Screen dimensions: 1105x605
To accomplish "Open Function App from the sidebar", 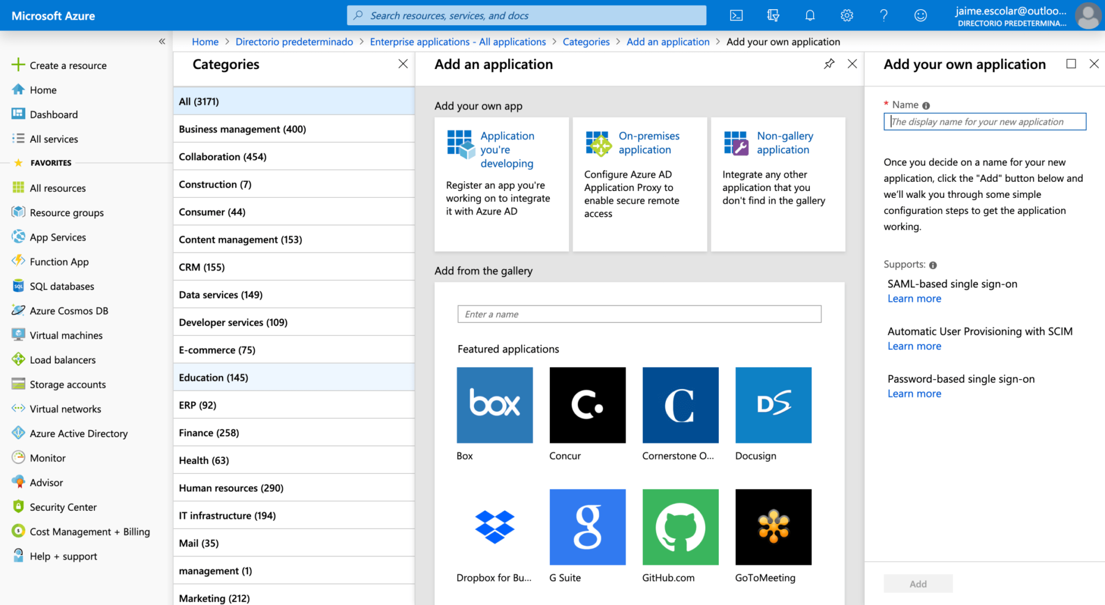I will tap(59, 262).
